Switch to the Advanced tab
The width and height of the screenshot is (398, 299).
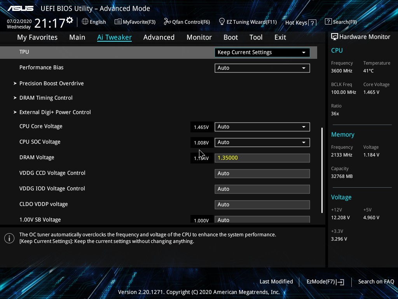[x=159, y=37]
